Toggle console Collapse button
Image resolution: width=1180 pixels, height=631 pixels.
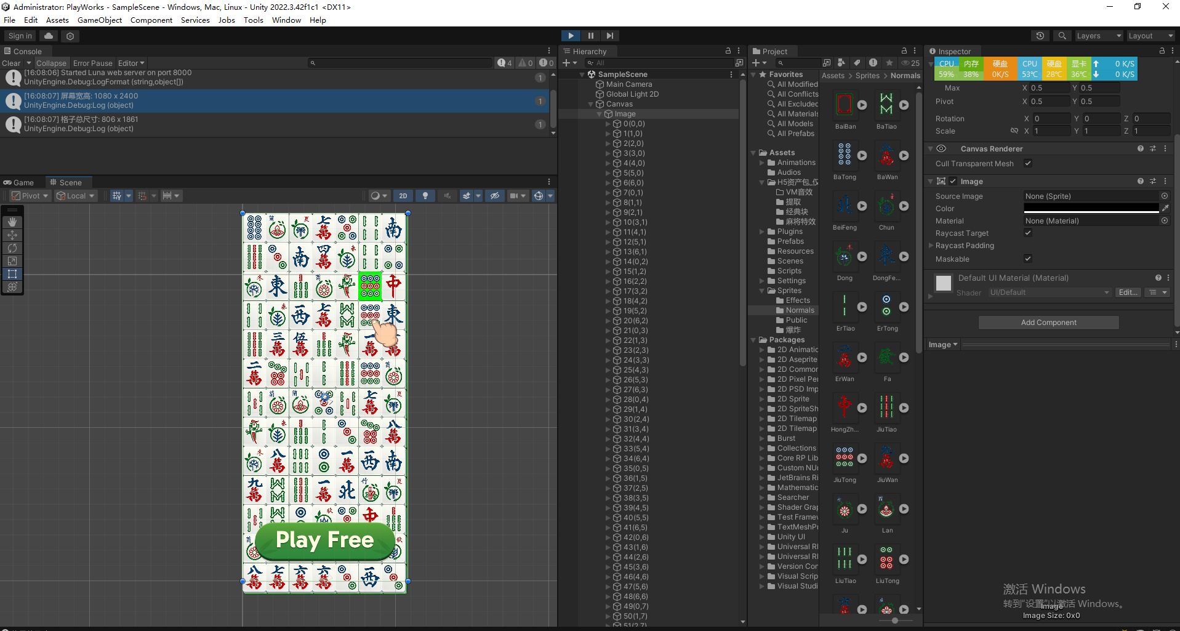click(x=51, y=63)
